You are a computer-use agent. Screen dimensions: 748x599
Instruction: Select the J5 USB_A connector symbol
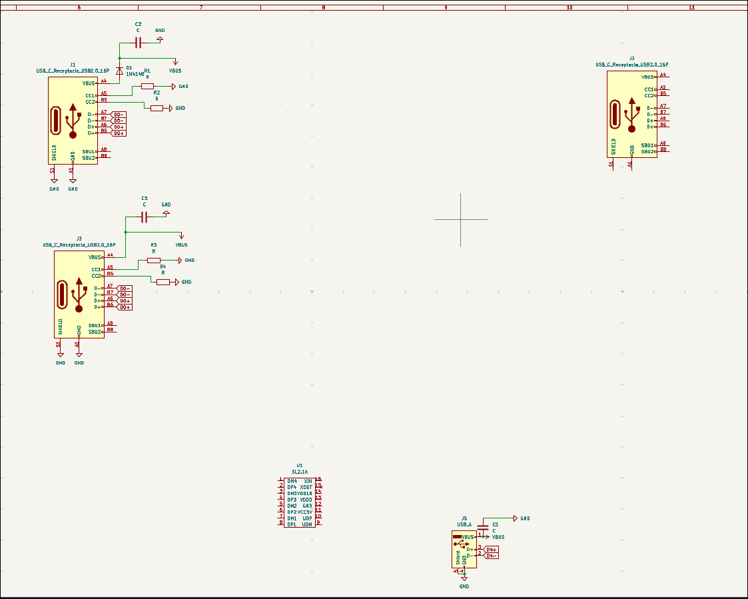(x=464, y=549)
